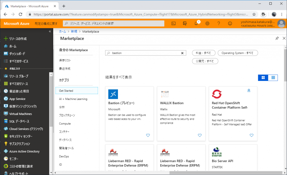
Task: Favorite the WALLIX Bastion card
Action: point(200,135)
